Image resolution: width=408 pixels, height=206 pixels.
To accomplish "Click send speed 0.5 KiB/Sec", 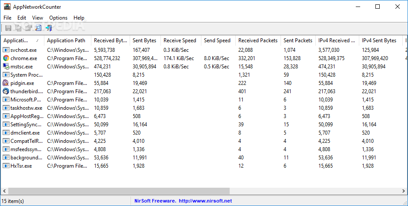I will coord(217,67).
